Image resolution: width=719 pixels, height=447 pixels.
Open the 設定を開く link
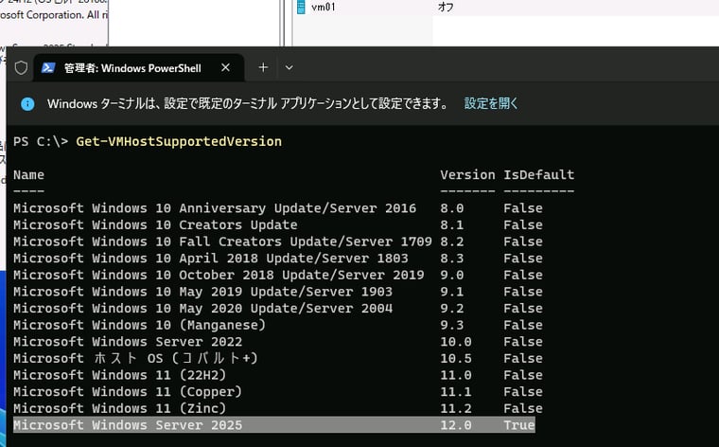click(490, 103)
